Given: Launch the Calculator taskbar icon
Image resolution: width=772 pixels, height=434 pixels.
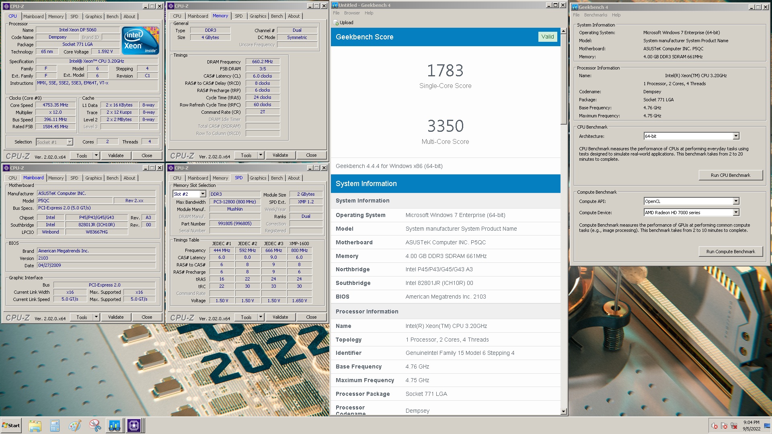Looking at the screenshot, I should pyautogui.click(x=55, y=426).
